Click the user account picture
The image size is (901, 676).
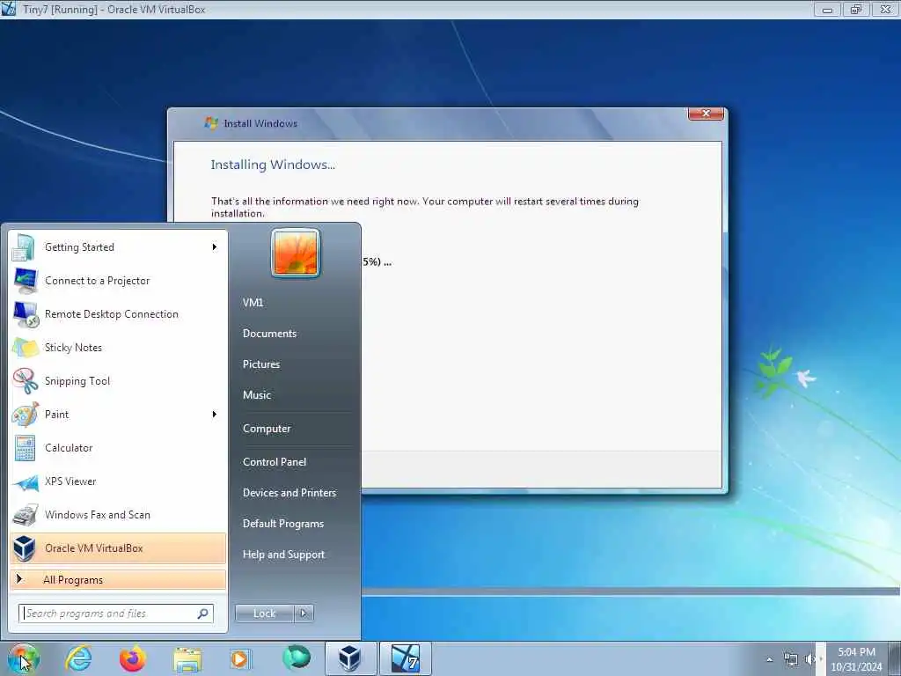pos(296,253)
